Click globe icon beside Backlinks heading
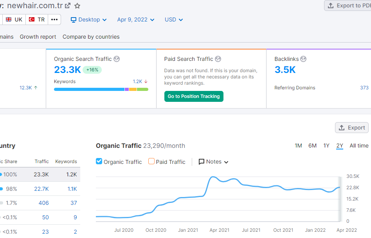 (x=303, y=59)
